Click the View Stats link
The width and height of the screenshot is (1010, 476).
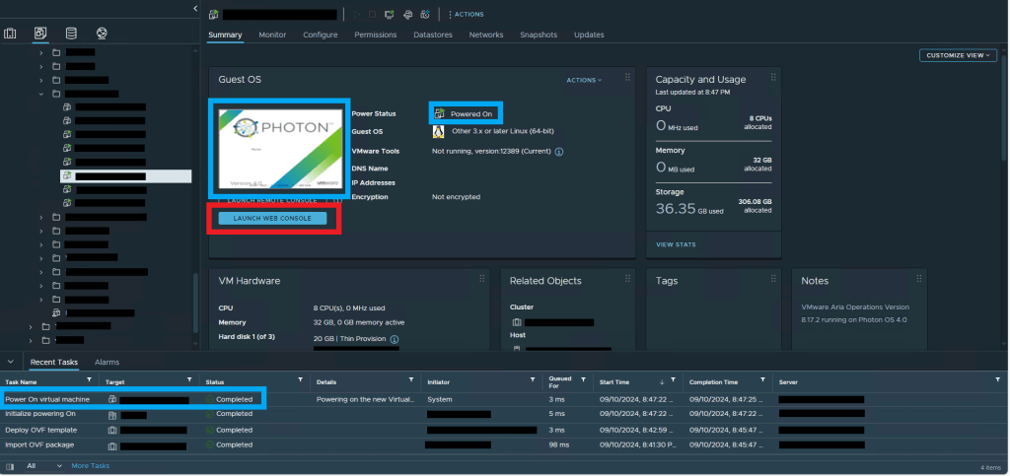click(676, 244)
